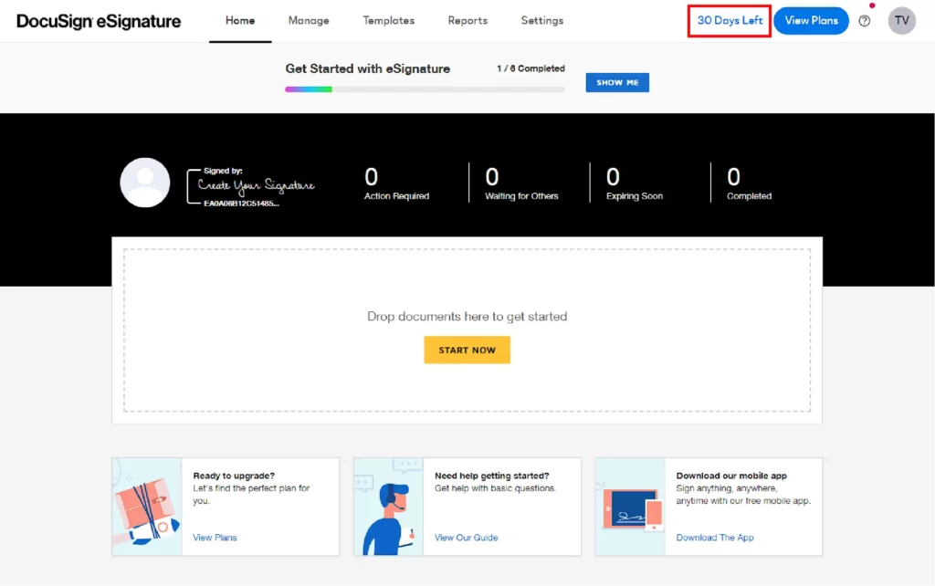Follow the View Plans link in upgrade card
Viewport: 935px width, 586px height.
tap(215, 537)
